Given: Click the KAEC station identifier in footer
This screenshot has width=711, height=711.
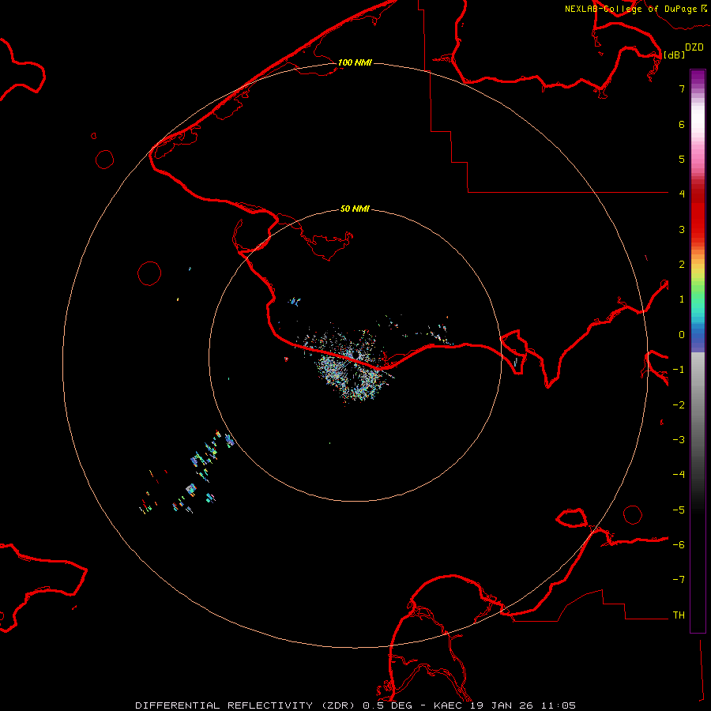Looking at the screenshot, I should [449, 705].
